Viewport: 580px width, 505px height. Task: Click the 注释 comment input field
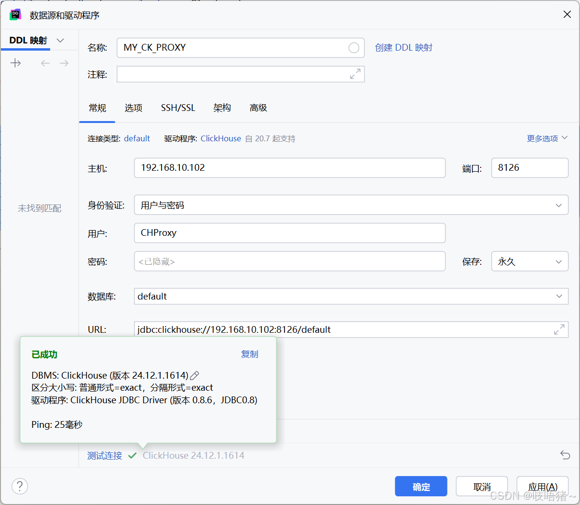pyautogui.click(x=241, y=74)
